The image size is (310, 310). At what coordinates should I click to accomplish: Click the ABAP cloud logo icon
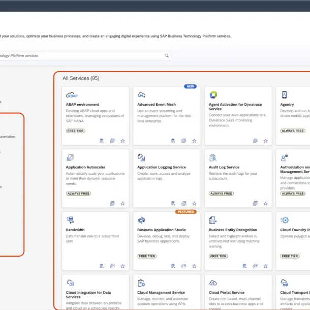(72, 95)
